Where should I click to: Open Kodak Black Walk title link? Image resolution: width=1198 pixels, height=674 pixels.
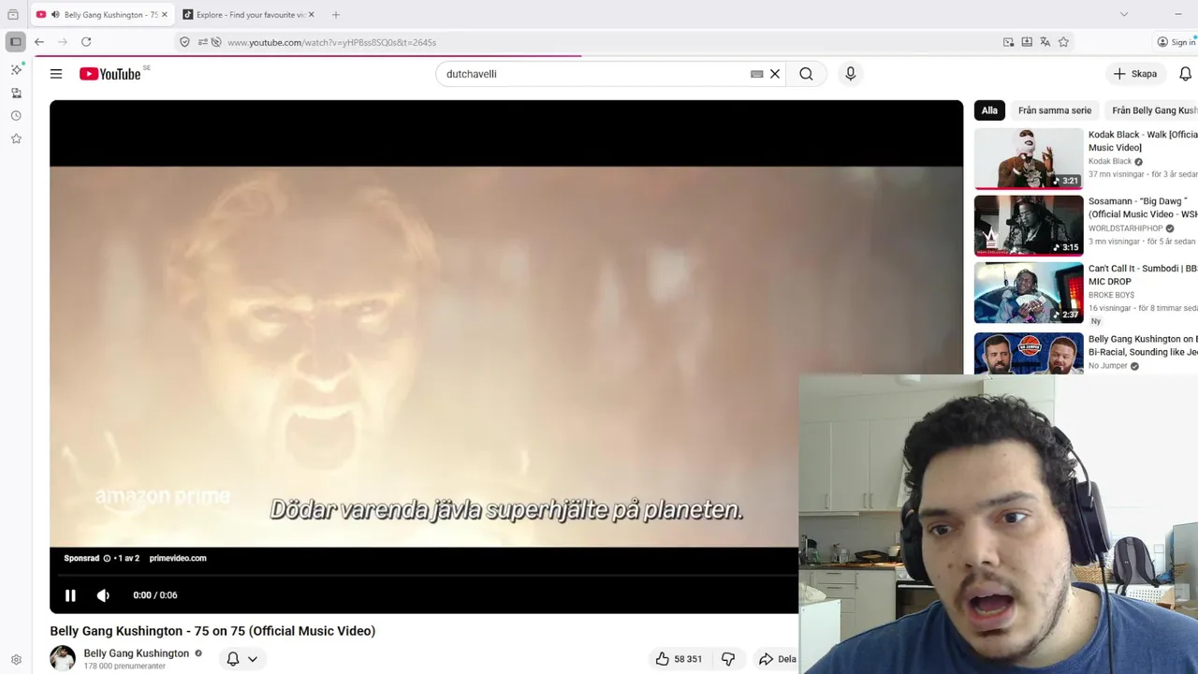click(1142, 140)
